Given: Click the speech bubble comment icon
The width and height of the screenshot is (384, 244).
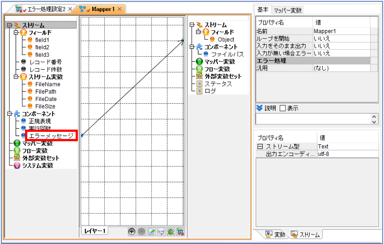Looking at the screenshot, I should [161, 231].
